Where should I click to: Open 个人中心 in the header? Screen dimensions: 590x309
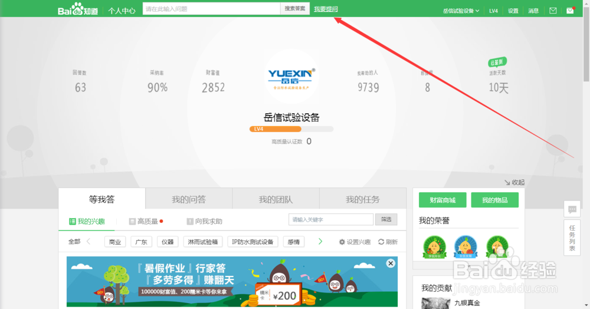[122, 11]
